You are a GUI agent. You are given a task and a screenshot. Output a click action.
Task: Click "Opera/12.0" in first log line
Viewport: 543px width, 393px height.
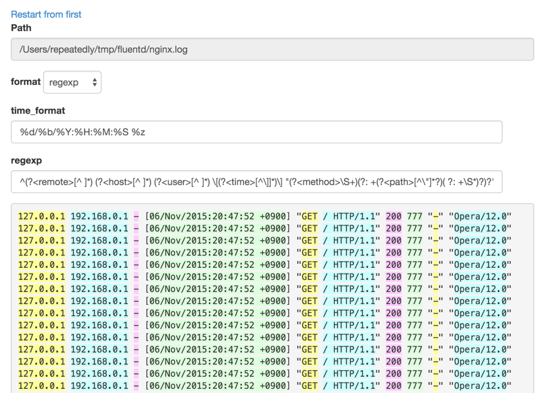pyautogui.click(x=480, y=217)
